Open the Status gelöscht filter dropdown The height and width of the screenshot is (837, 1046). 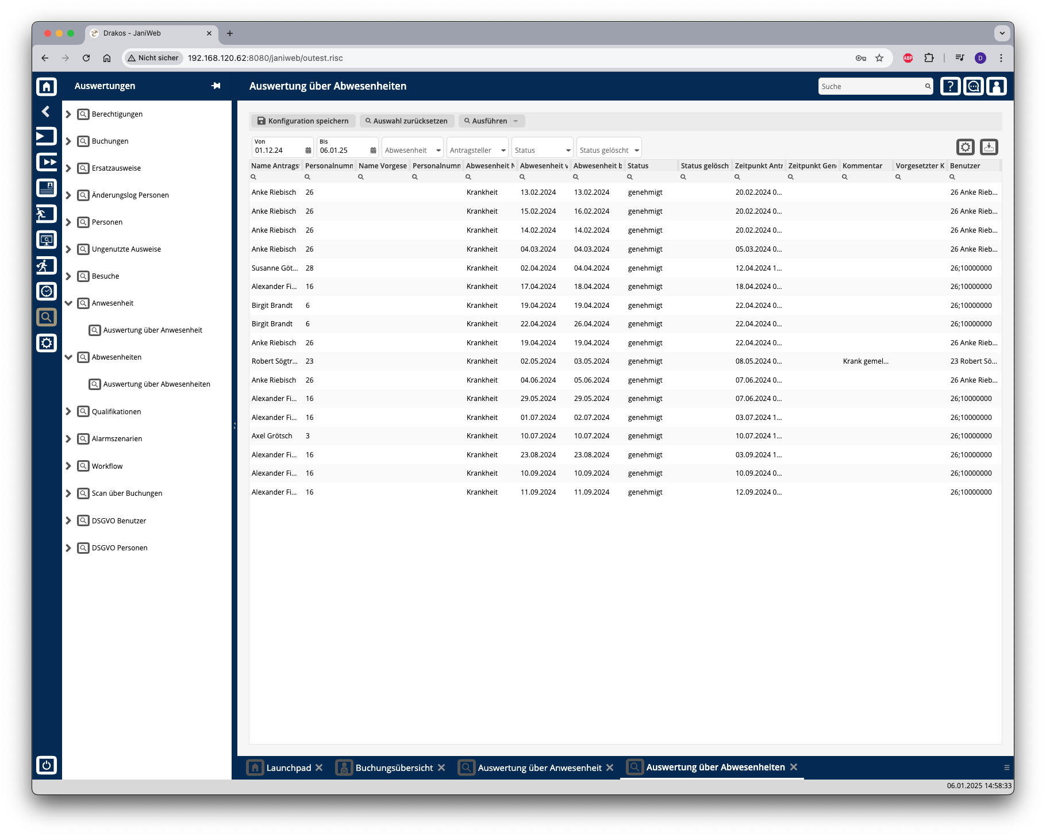[x=609, y=148]
